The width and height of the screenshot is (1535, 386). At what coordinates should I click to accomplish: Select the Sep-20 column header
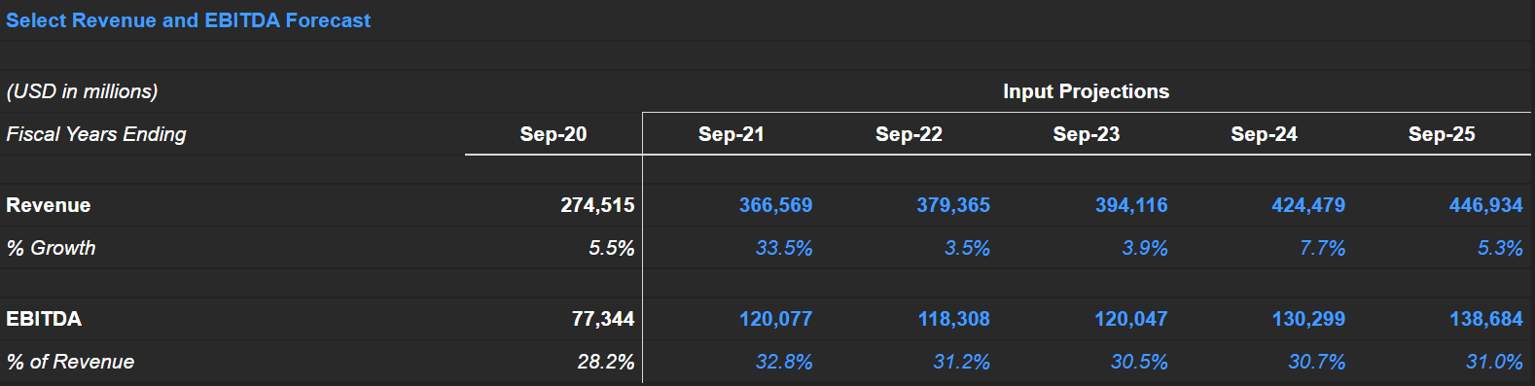[553, 134]
